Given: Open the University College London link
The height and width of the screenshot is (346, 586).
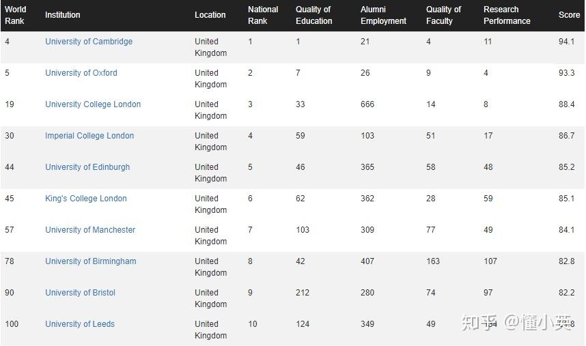Looking at the screenshot, I should tap(93, 104).
